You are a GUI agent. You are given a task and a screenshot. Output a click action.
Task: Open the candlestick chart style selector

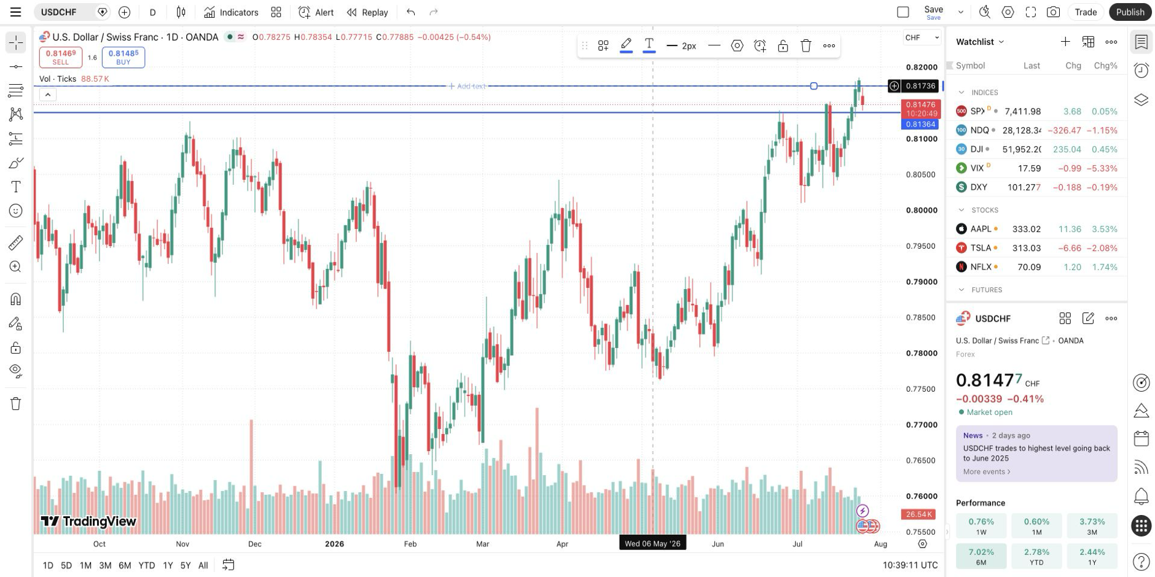tap(181, 12)
